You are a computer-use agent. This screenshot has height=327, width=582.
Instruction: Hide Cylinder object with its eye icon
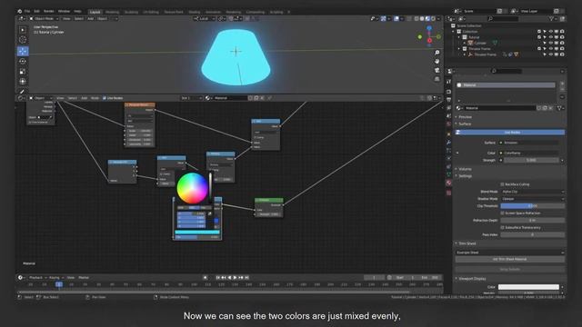551,43
